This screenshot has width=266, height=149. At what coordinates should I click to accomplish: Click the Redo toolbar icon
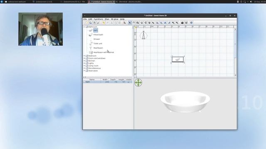coord(107,23)
